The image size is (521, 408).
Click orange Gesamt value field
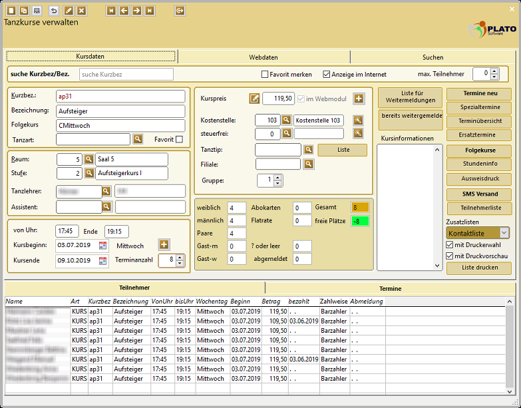pos(360,207)
